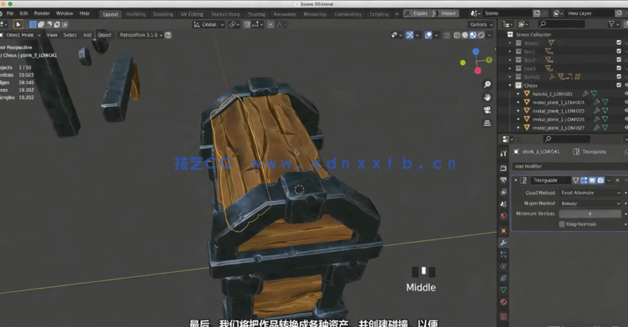
Task: Open the Particles properties tab
Action: tap(504, 254)
